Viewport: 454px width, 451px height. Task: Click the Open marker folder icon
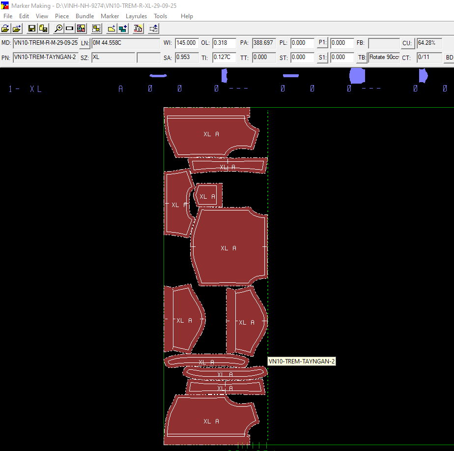[x=5, y=29]
